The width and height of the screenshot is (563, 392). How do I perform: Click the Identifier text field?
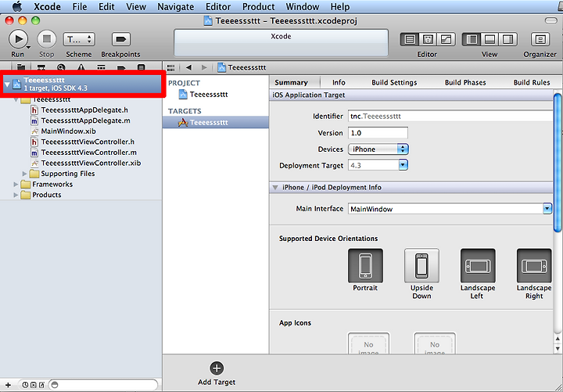tap(450, 116)
